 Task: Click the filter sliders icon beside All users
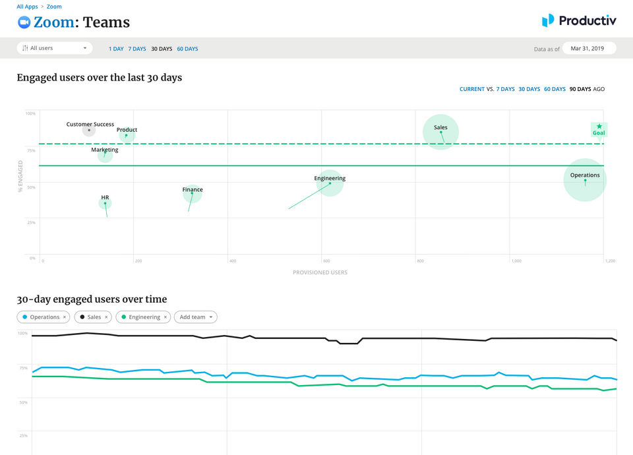(x=25, y=48)
